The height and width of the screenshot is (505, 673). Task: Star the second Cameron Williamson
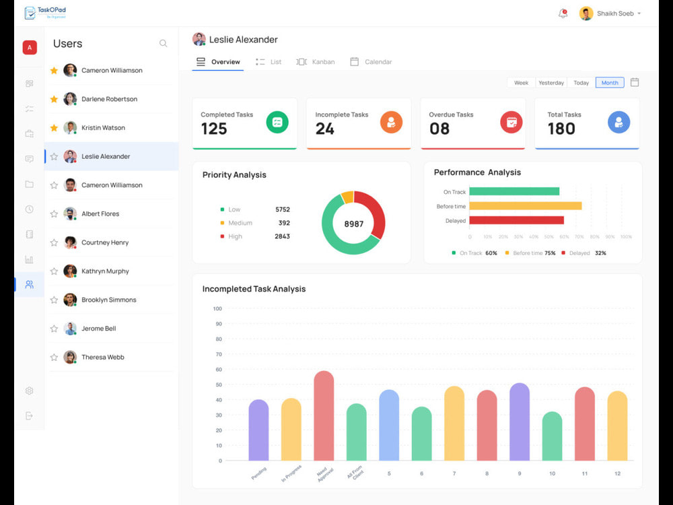coord(54,185)
